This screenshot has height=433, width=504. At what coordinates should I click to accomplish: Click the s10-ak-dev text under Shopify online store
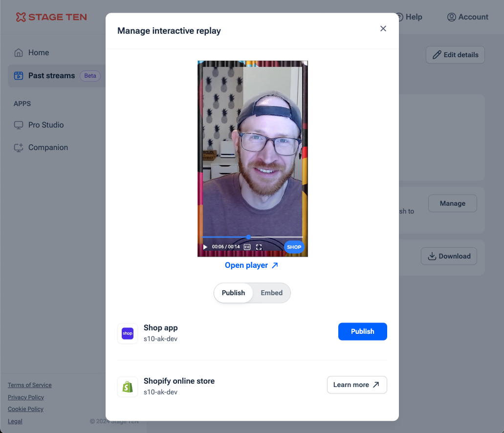160,392
